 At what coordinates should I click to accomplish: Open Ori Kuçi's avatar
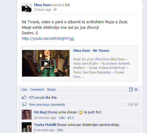coord(27,115)
